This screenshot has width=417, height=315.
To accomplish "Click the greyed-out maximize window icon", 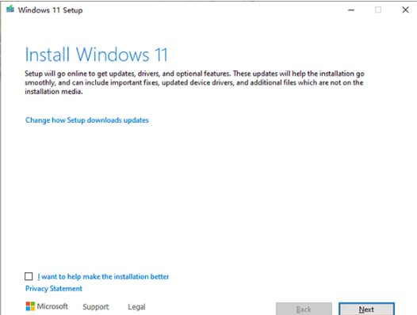I will tap(378, 9).
